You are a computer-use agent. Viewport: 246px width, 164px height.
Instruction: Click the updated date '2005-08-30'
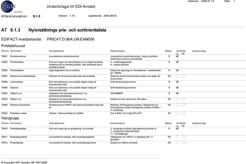(x=110, y=16)
